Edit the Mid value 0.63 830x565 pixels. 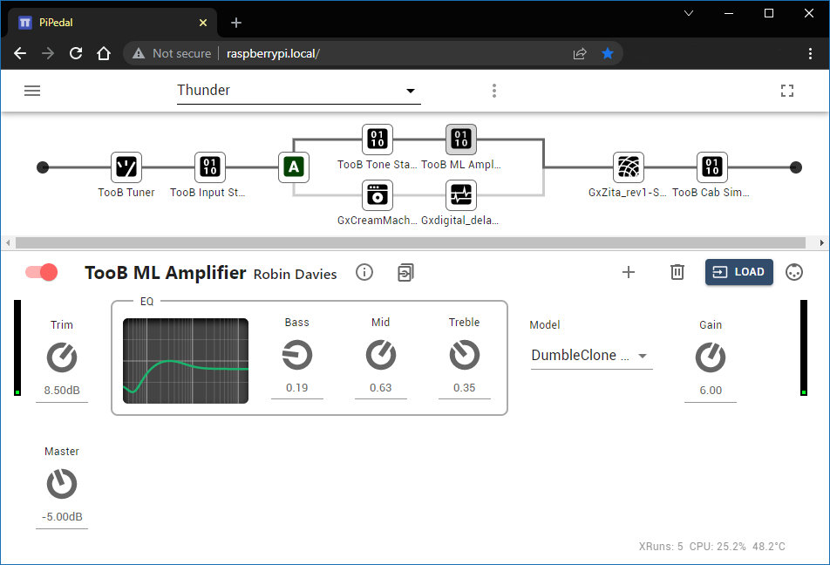tap(381, 388)
